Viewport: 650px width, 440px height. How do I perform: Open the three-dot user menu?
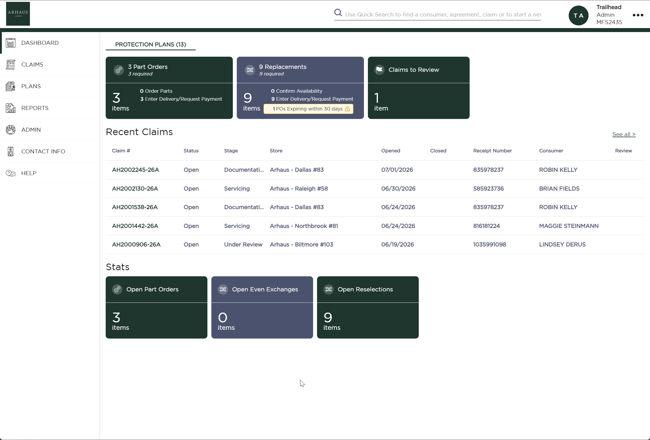click(x=638, y=15)
